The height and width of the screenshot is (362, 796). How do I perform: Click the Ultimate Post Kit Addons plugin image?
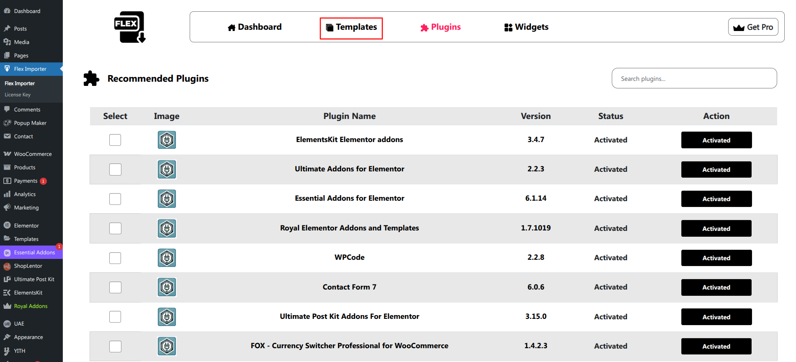pos(167,317)
